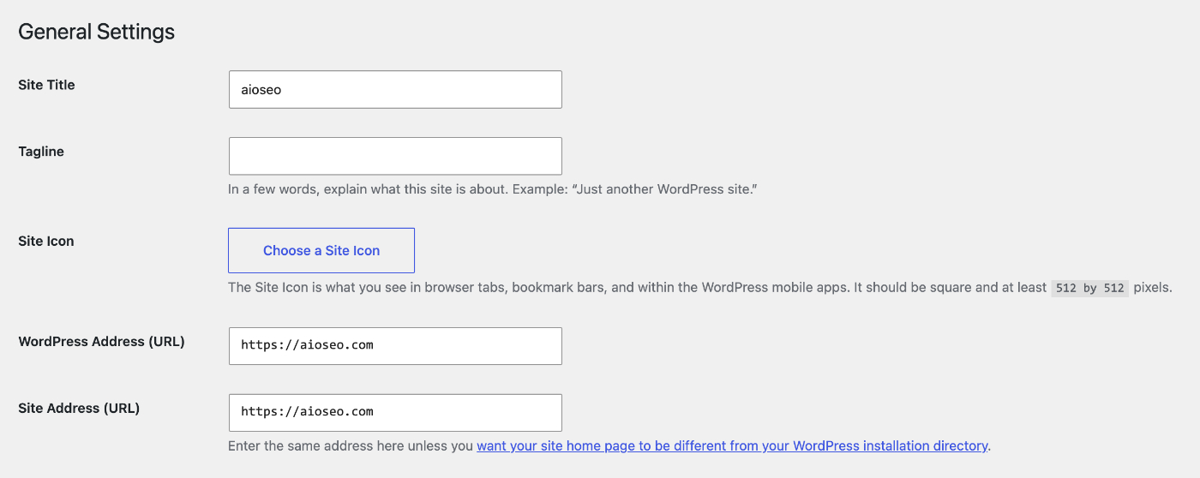Click the Site Icon label
Screen dimensions: 1200x478
46,242
